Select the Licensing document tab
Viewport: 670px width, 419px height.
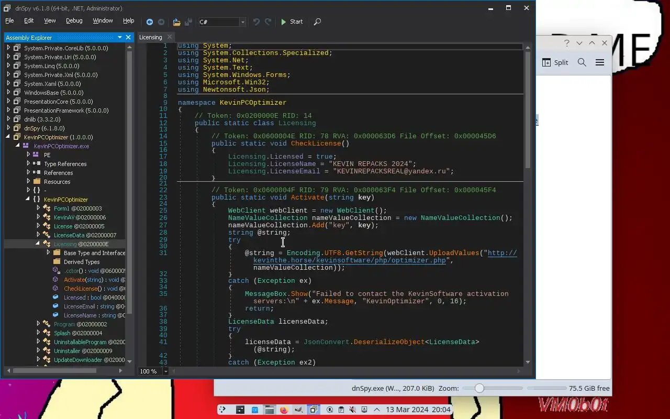151,37
